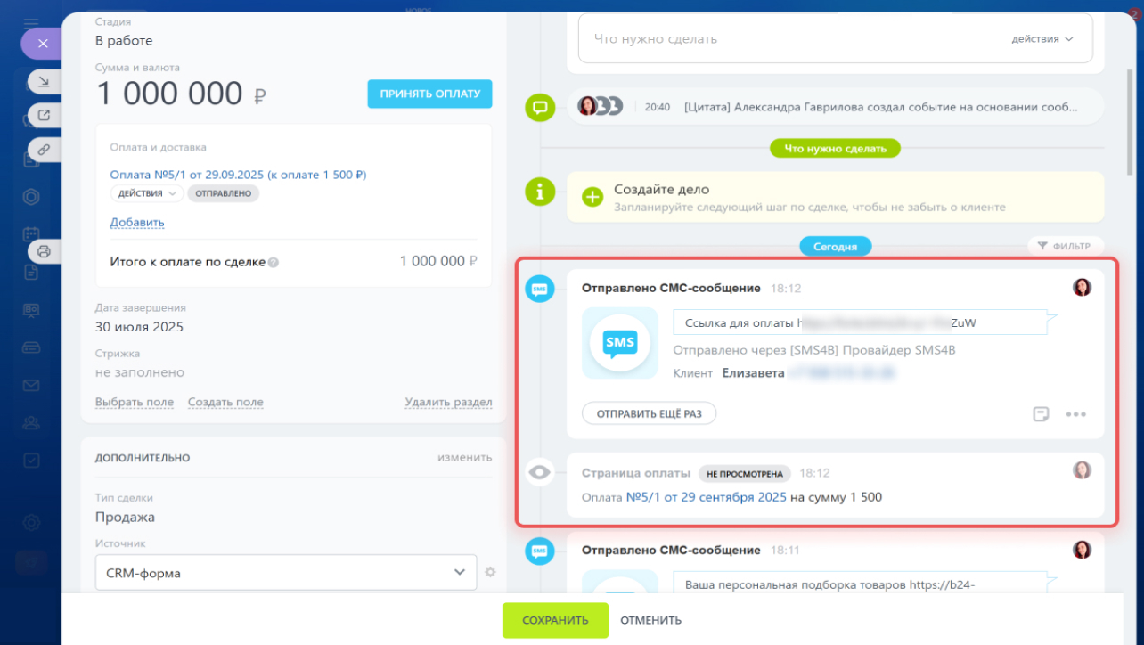Click Отправить ещё раз button
This screenshot has width=1144, height=645.
click(649, 414)
